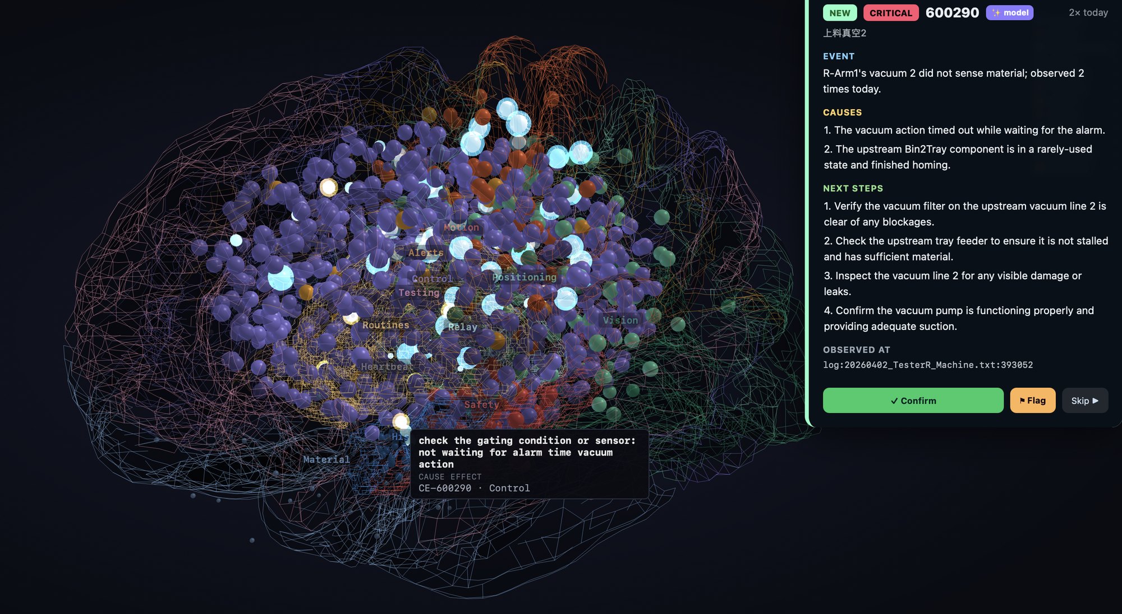Select the Positioning region label
This screenshot has height=614, width=1122.
pyautogui.click(x=524, y=277)
